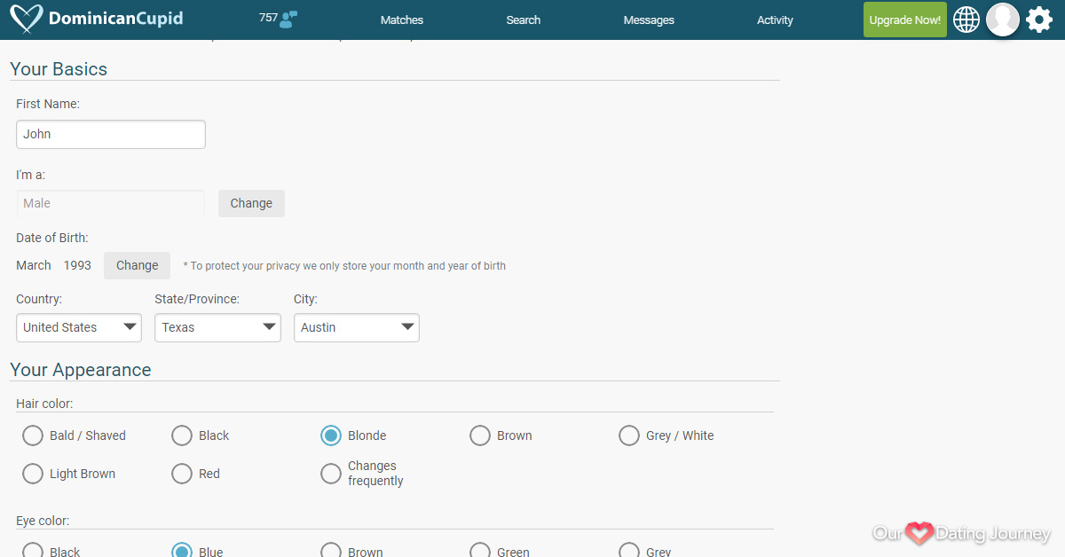Edit the First Name field containing John

click(111, 134)
